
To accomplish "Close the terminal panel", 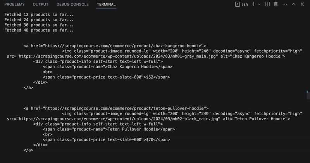I will [303, 4].
